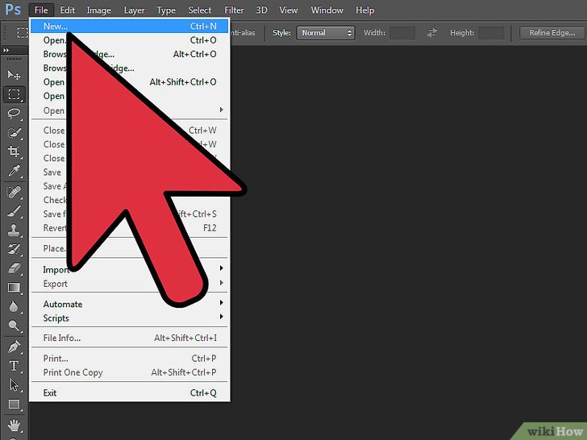Pick the Horizontal Type tool
587x440 pixels.
(14, 366)
